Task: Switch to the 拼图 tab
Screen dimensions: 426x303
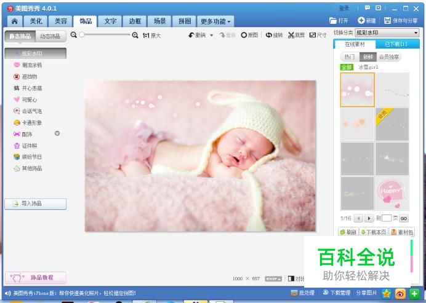Action: 185,21
